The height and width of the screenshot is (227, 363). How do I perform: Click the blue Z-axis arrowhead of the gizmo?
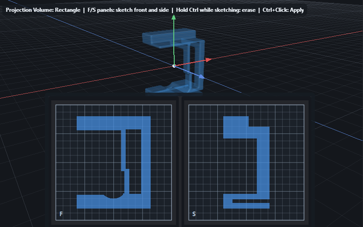click(201, 77)
